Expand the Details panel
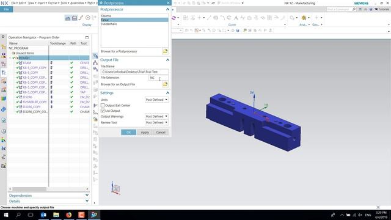391x220 pixels. 87,201
